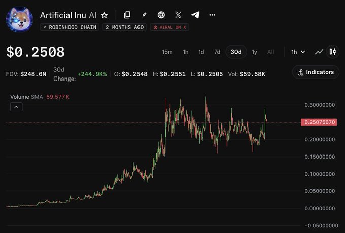Open the 1h candle interval dropdown
The image size is (345, 233).
[298, 52]
